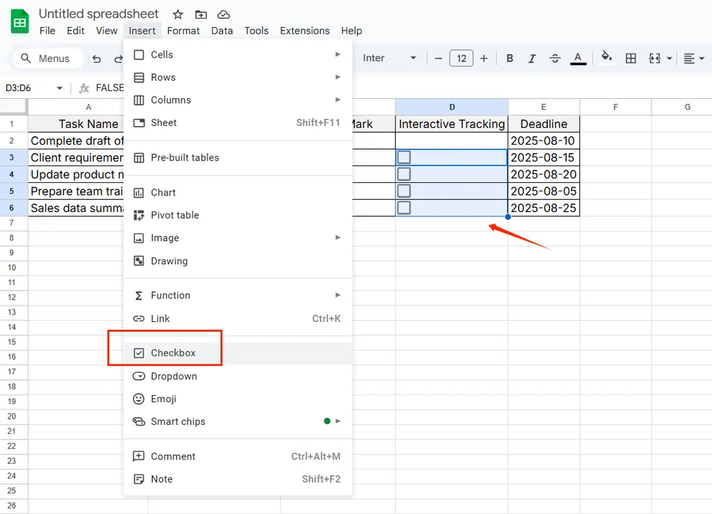Click the undo arrow icon
This screenshot has height=514, width=712.
point(97,58)
